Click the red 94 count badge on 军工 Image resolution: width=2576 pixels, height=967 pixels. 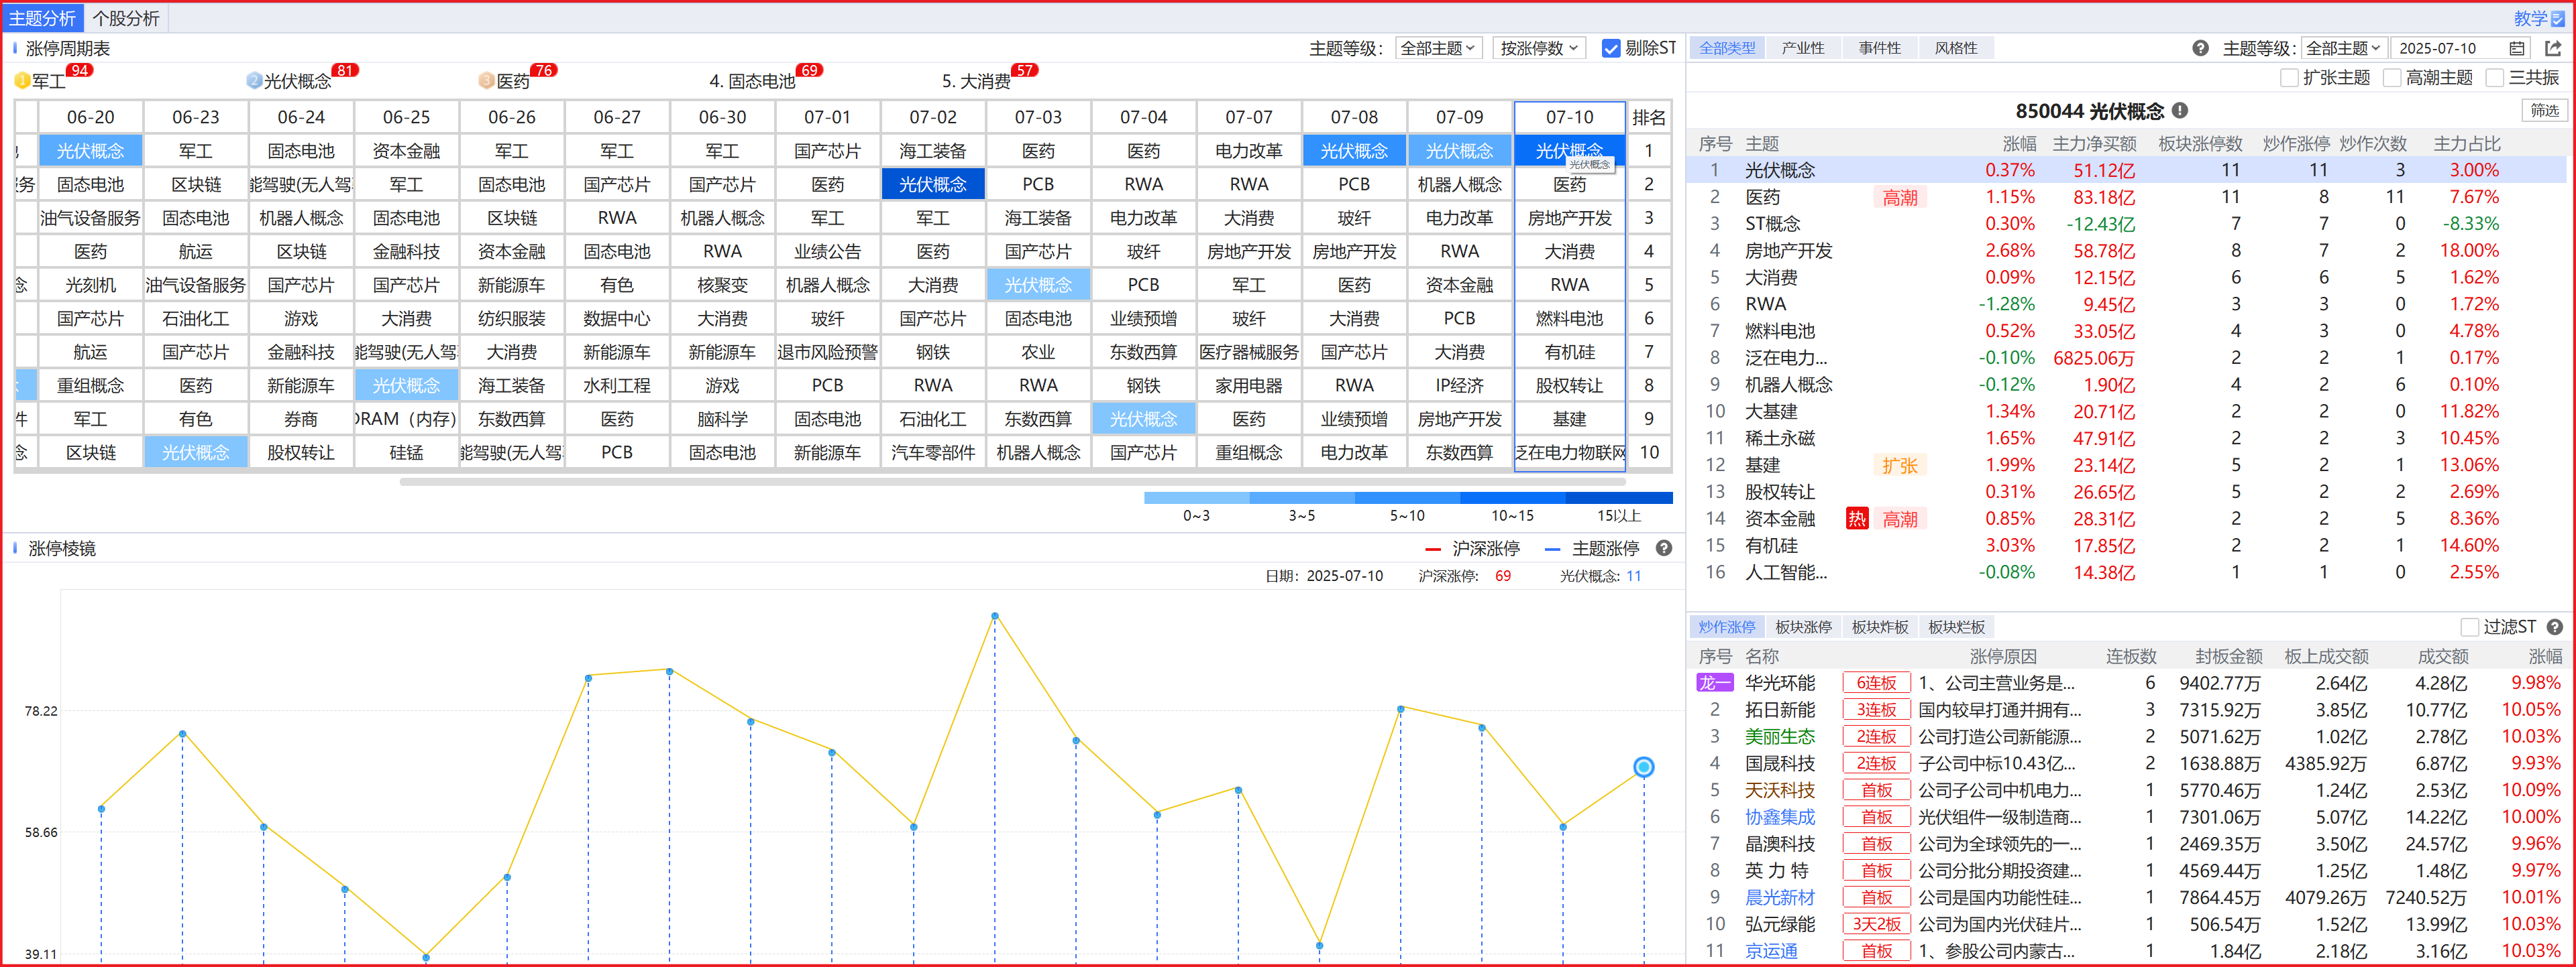point(80,70)
